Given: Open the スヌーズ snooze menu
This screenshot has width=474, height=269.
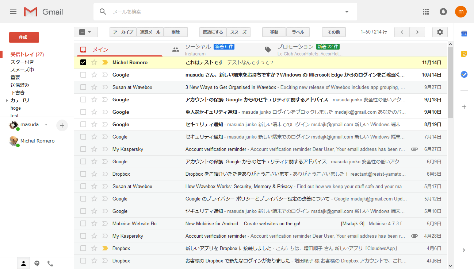Looking at the screenshot, I should [x=238, y=32].
